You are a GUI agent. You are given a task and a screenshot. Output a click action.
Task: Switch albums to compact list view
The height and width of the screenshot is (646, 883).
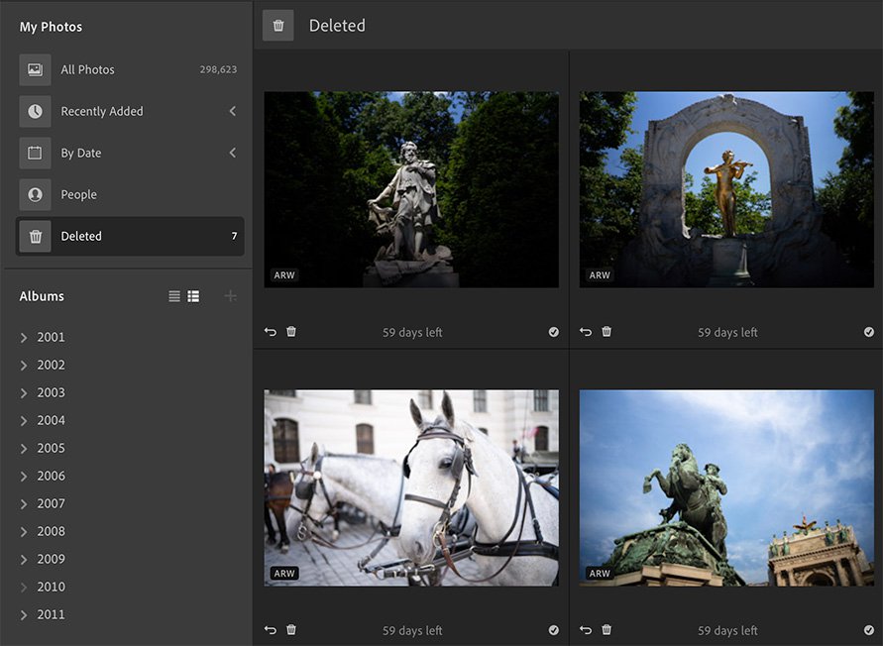point(174,296)
